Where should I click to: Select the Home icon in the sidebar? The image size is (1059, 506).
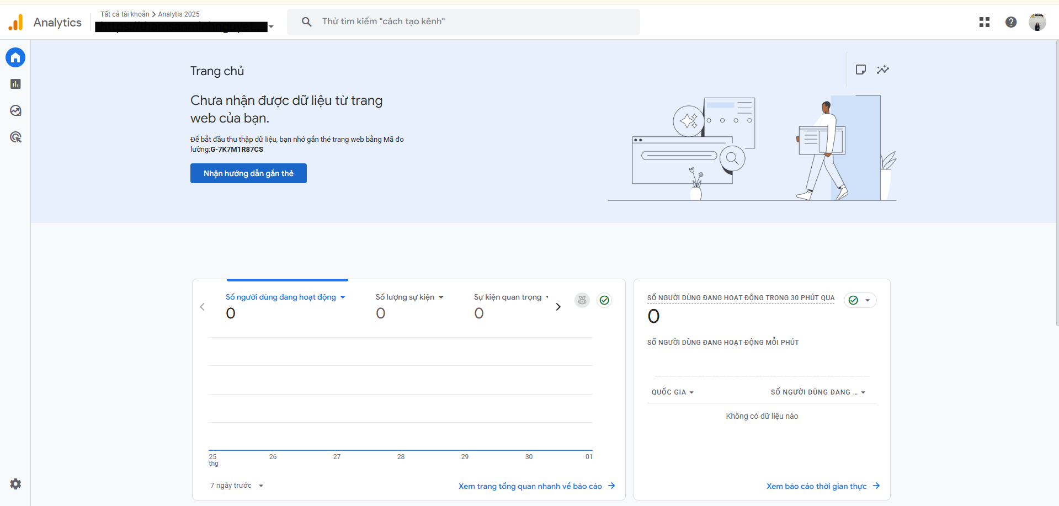click(15, 57)
